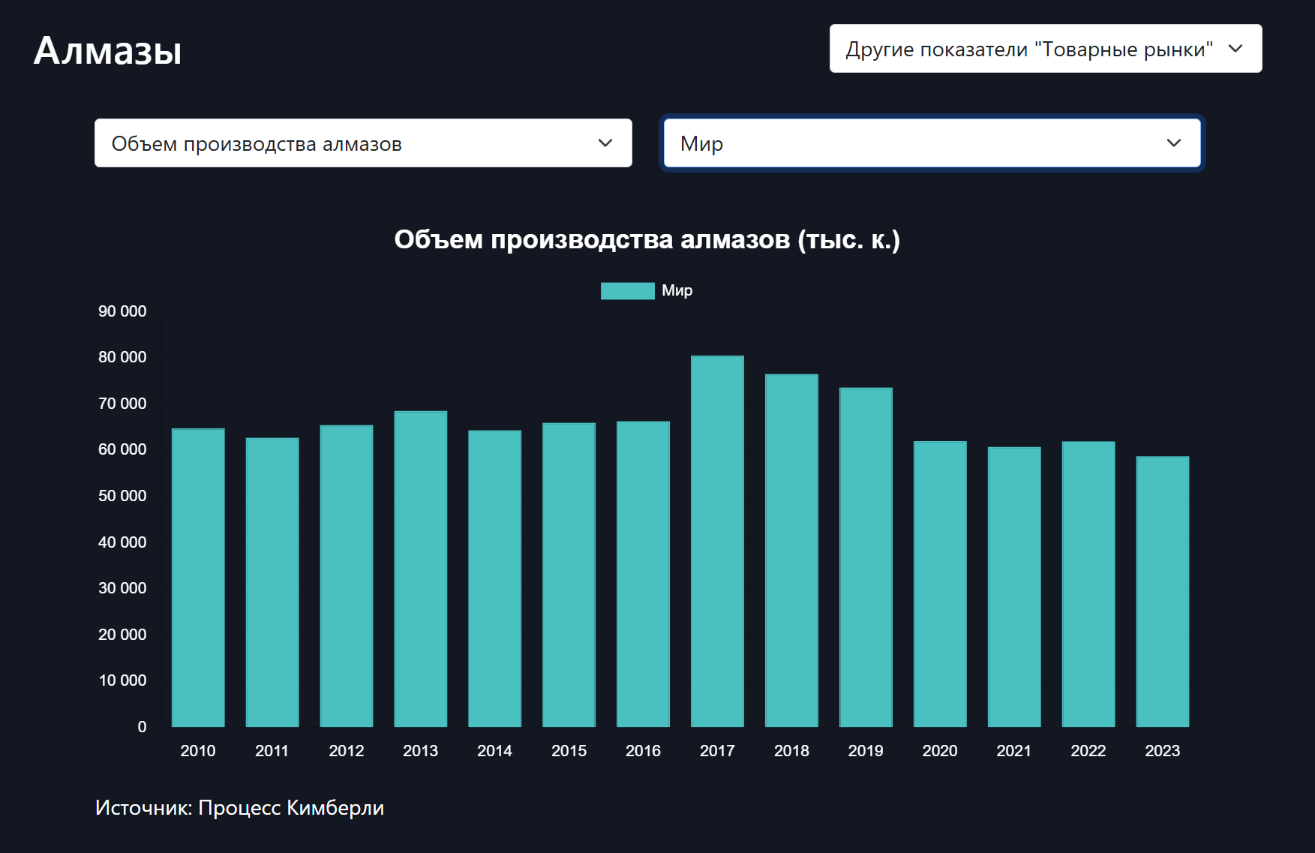Screen dimensions: 1315x853
Task: Click the 2010 bar in the chart
Action: [x=198, y=578]
